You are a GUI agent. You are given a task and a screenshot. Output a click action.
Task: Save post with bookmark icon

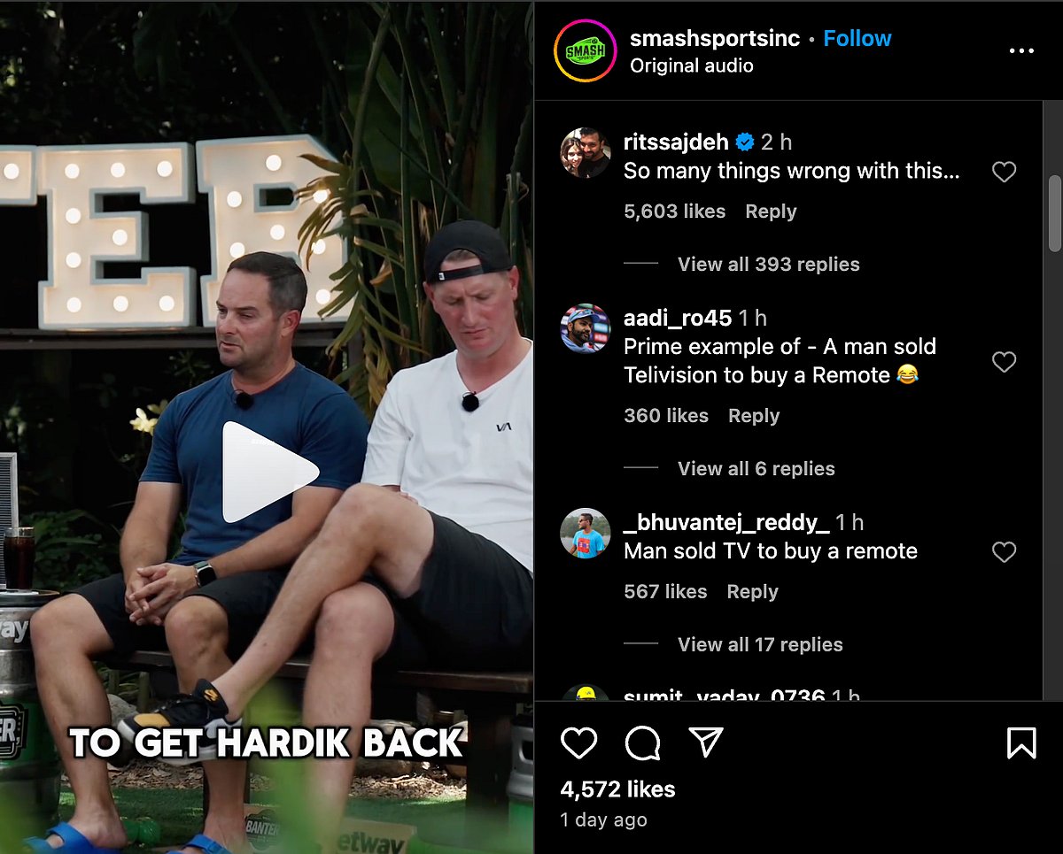tap(1021, 743)
